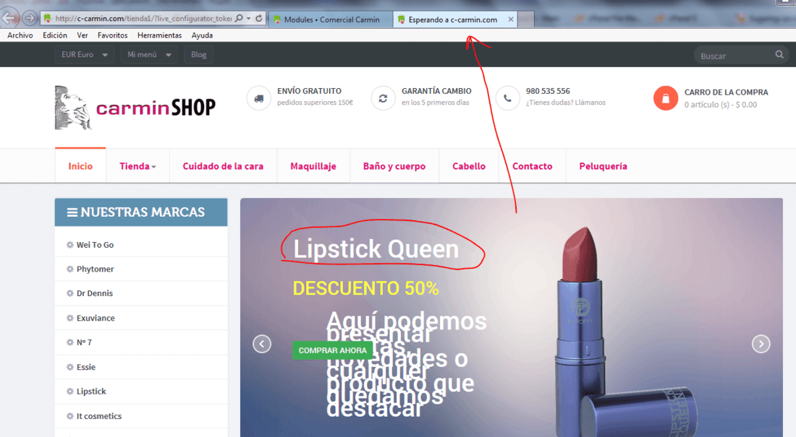796x437 pixels.
Task: Open a new tab via the blank tab button
Action: [525, 20]
